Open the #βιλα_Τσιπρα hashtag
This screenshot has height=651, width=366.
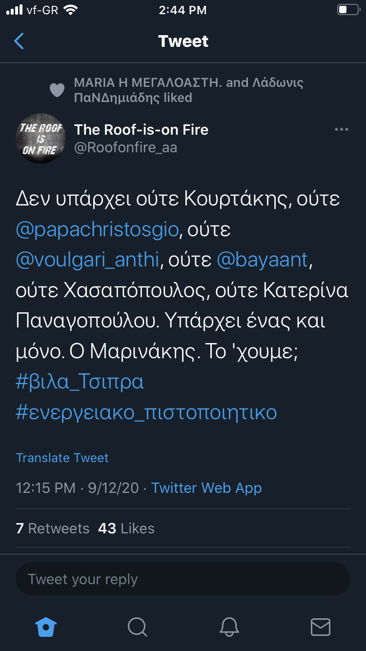coord(80,382)
